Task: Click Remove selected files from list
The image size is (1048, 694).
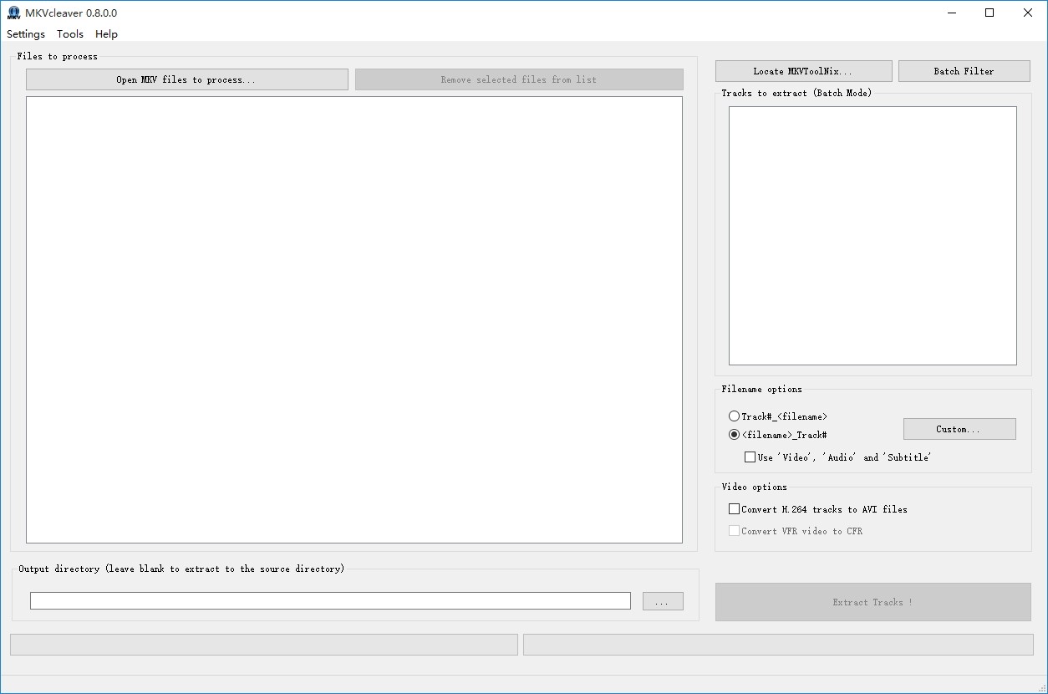Action: click(519, 79)
